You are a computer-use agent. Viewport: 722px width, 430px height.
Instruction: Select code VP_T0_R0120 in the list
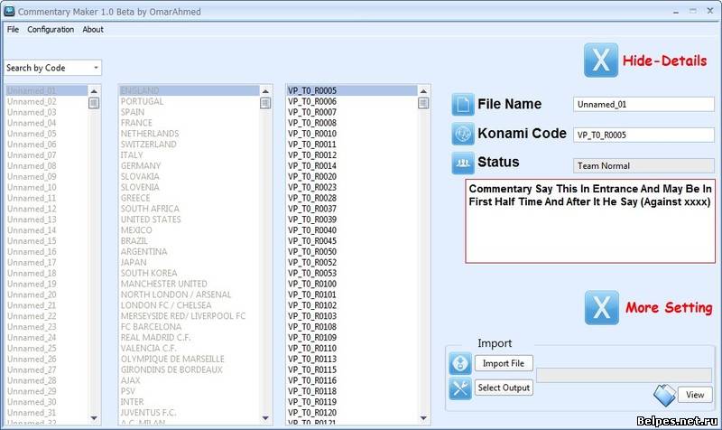(x=352, y=413)
